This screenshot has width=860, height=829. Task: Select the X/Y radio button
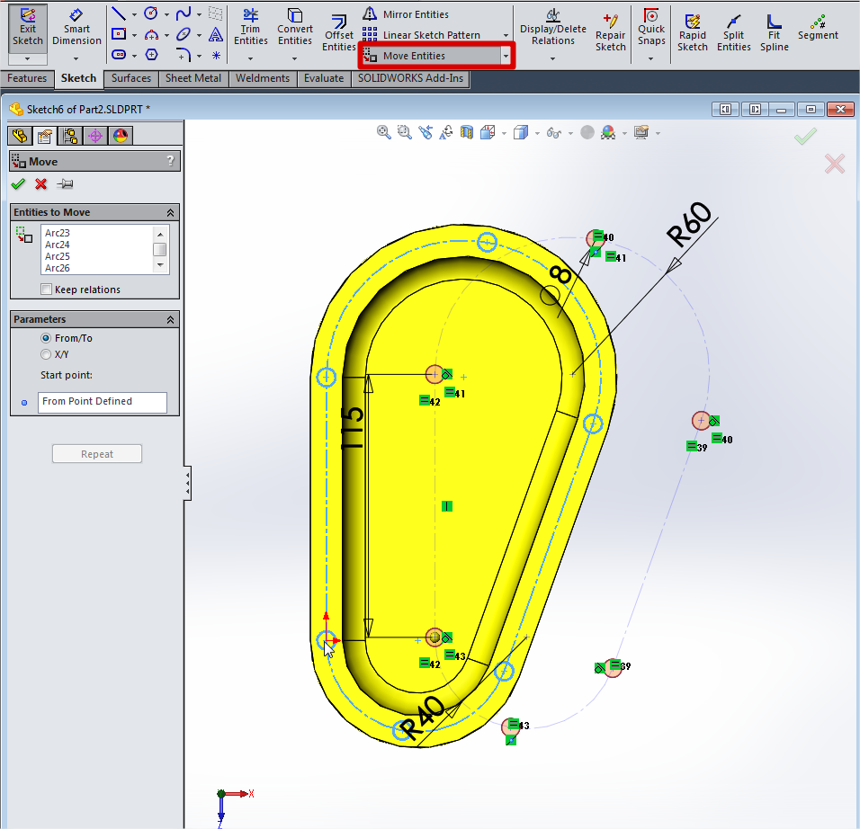coord(47,354)
